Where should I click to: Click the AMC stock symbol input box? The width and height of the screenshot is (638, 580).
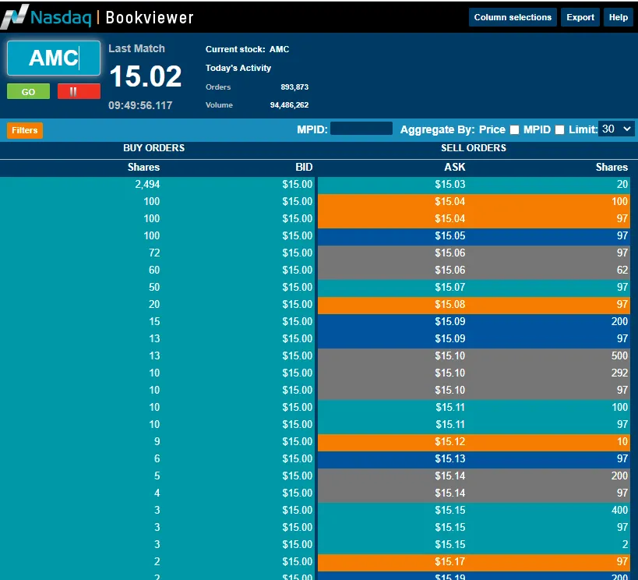[x=54, y=58]
